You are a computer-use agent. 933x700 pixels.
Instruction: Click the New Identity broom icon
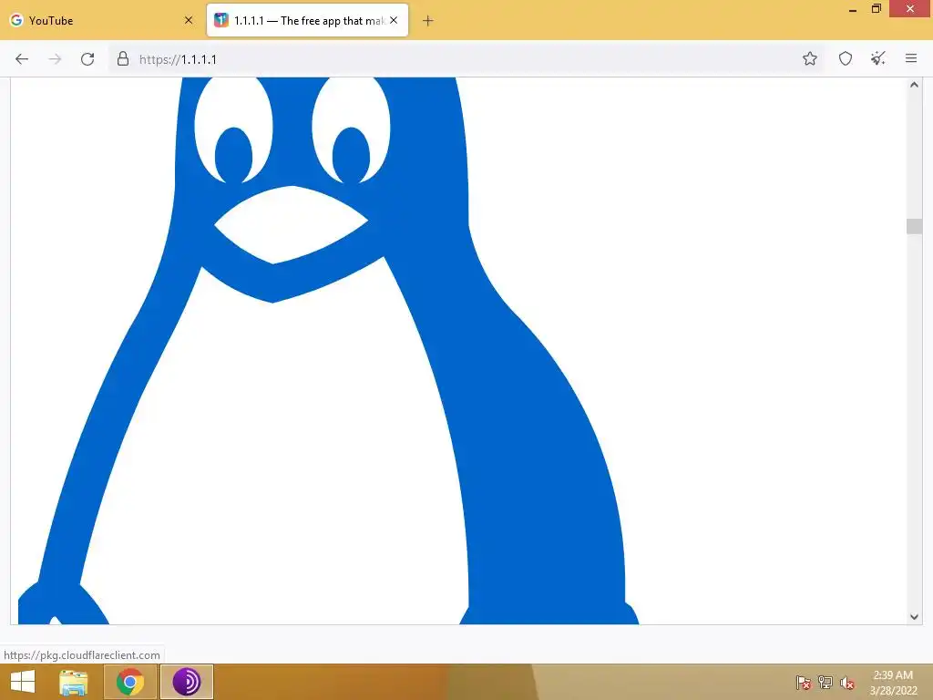(877, 58)
